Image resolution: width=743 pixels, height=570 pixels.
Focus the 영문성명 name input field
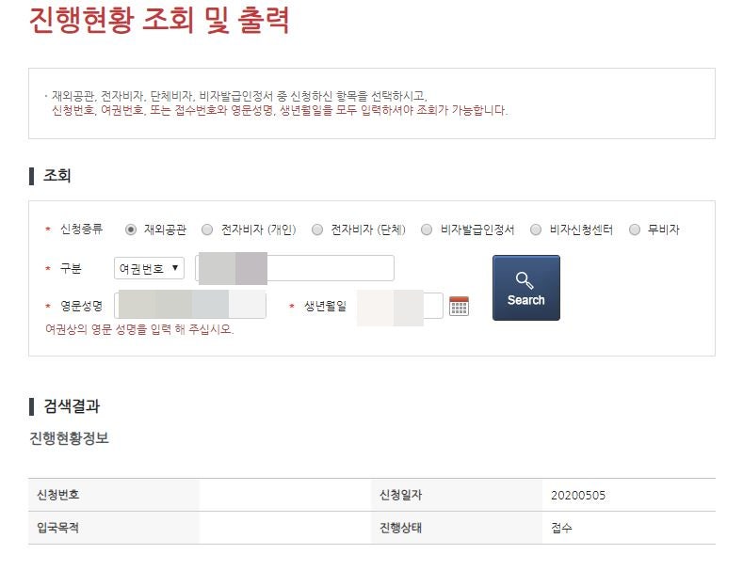click(x=190, y=306)
